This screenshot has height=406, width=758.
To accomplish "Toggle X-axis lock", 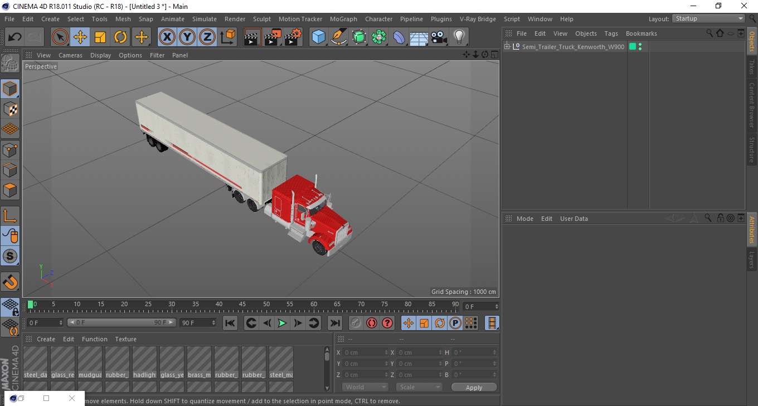I will (167, 37).
